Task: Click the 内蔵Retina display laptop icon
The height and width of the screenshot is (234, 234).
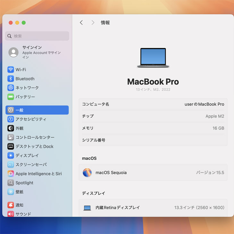Action: tap(87, 208)
